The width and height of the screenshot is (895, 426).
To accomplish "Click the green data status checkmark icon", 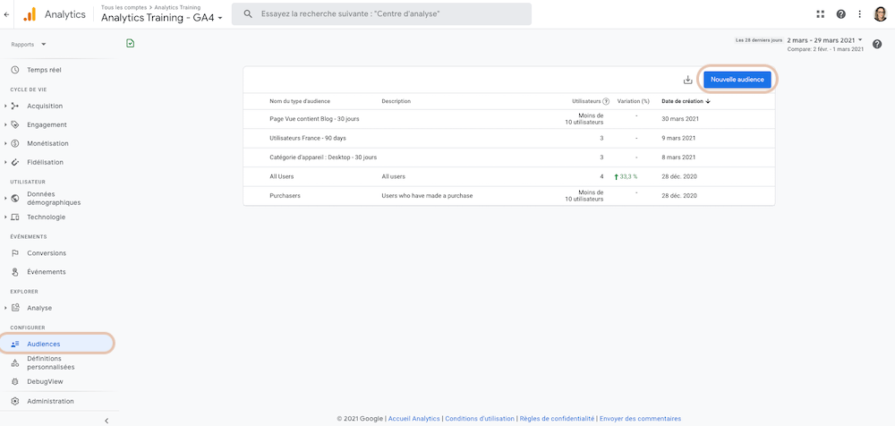I will click(130, 43).
